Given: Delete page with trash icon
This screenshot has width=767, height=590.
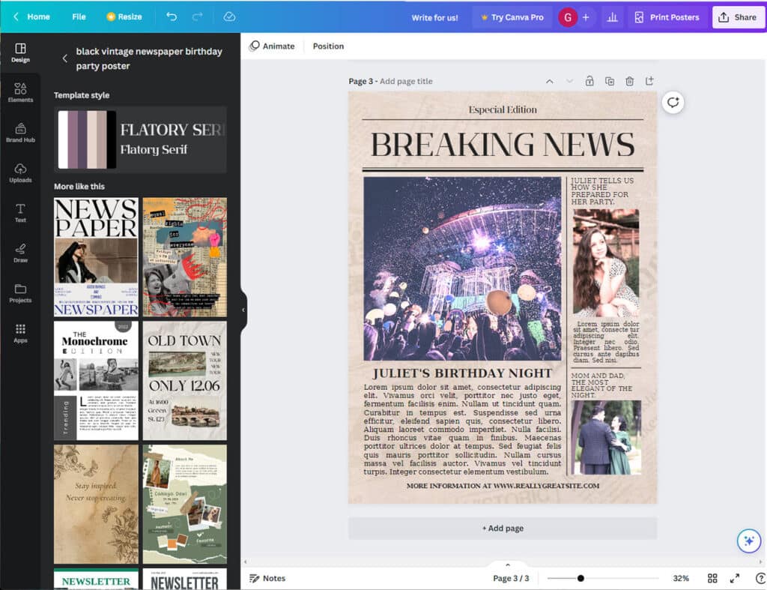Looking at the screenshot, I should tap(629, 81).
